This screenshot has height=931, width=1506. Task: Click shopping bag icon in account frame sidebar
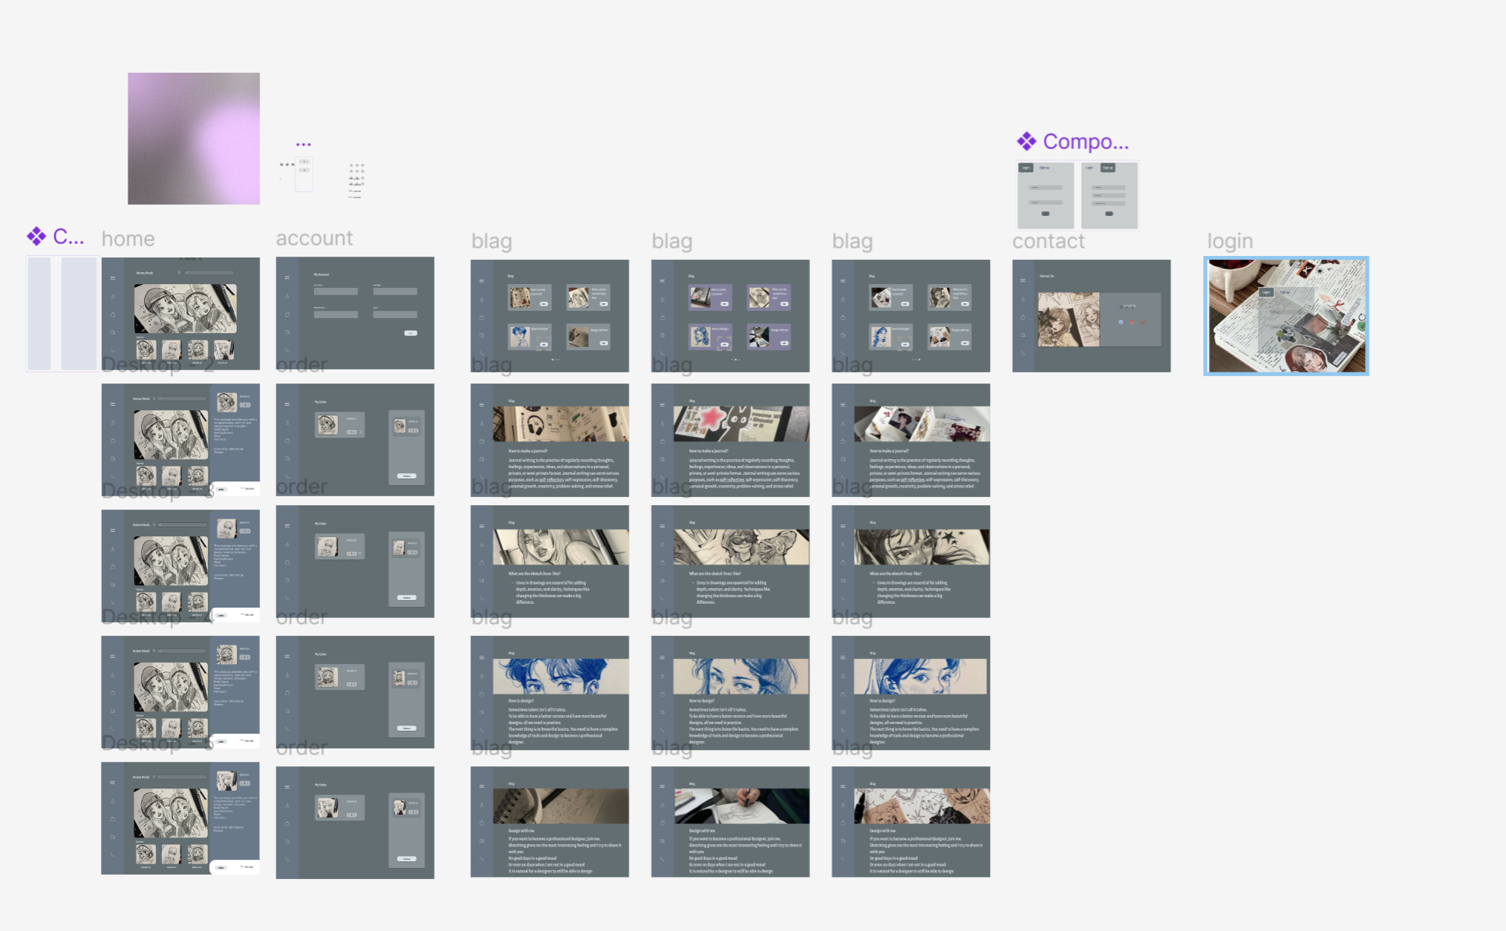pos(287,314)
